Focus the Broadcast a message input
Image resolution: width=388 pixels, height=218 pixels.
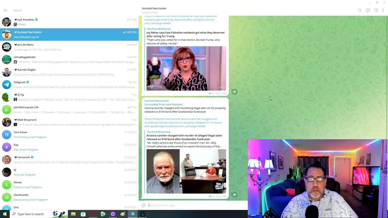click(197, 205)
